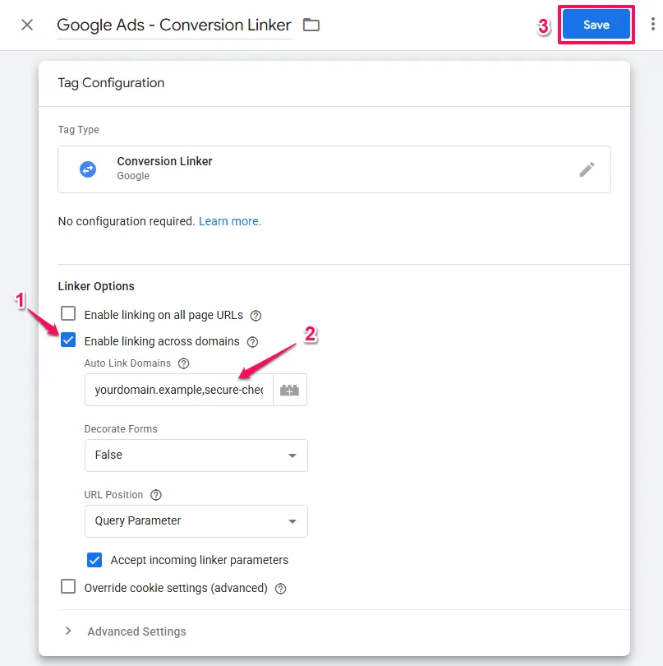Close the tag editor with the X icon
This screenshot has height=666, width=663.
[27, 25]
